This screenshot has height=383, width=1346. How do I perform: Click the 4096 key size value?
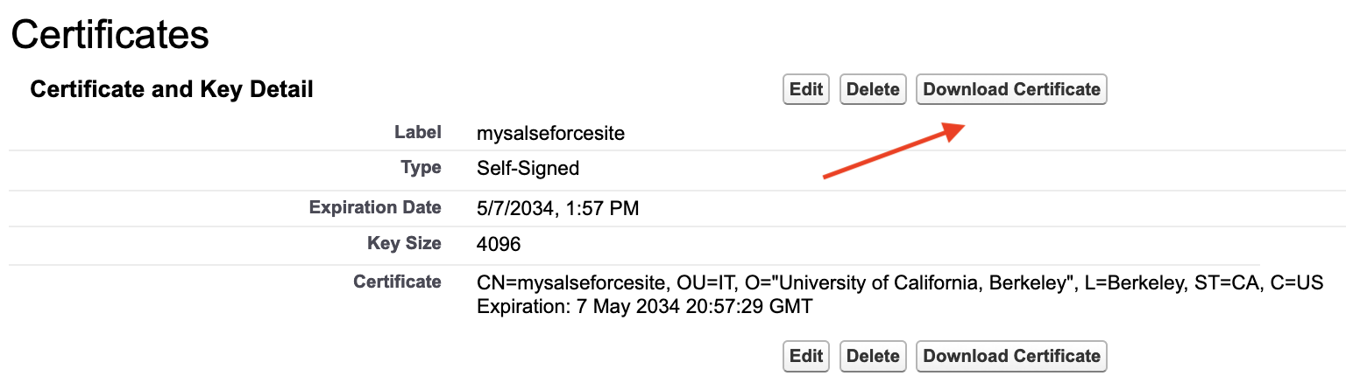point(499,244)
